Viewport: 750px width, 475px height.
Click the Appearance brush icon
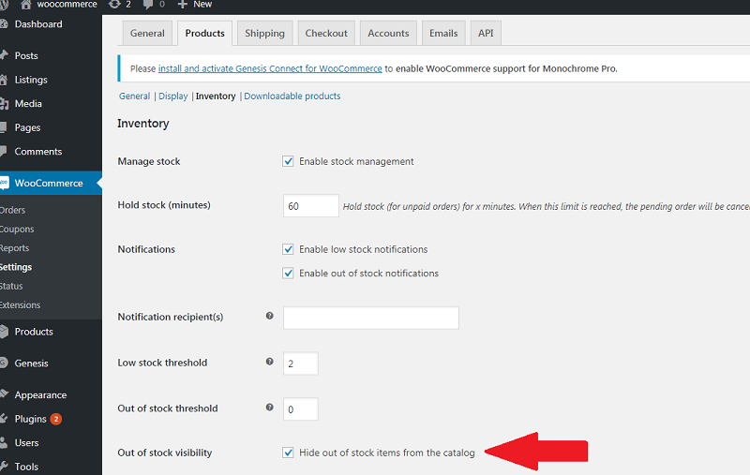click(5, 394)
